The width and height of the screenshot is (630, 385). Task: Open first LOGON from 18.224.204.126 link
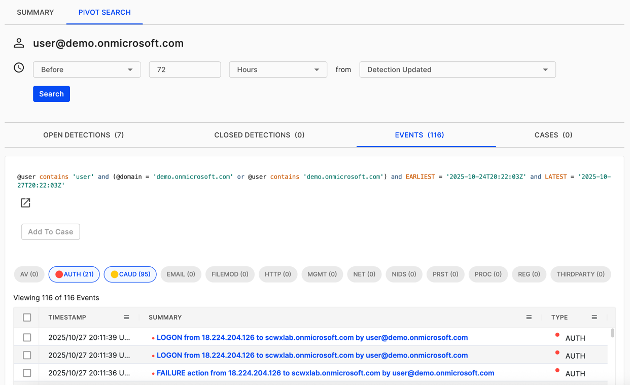coord(312,337)
